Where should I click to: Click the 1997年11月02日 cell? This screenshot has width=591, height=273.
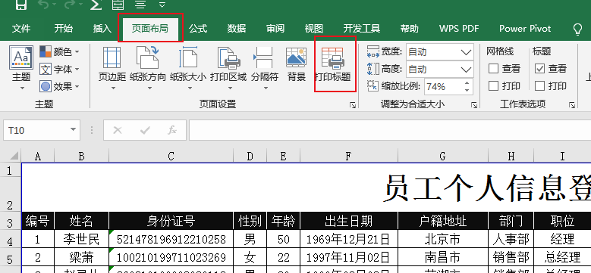point(349,257)
